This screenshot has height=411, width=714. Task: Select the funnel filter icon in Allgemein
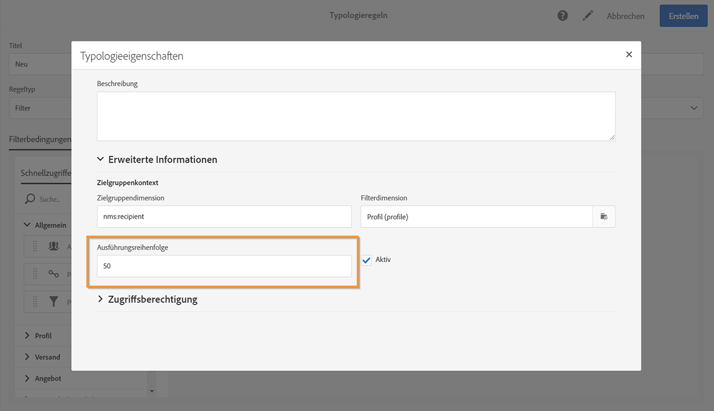click(x=54, y=302)
